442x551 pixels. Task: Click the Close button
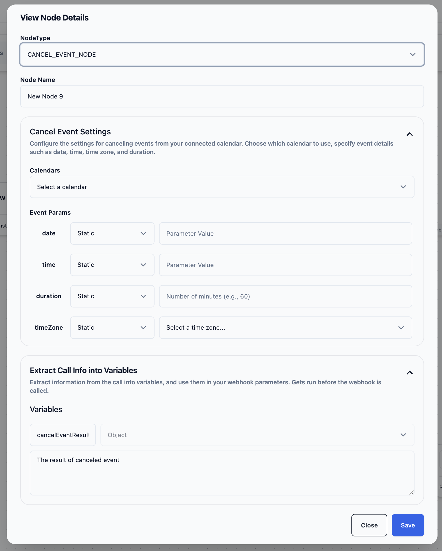click(x=369, y=525)
